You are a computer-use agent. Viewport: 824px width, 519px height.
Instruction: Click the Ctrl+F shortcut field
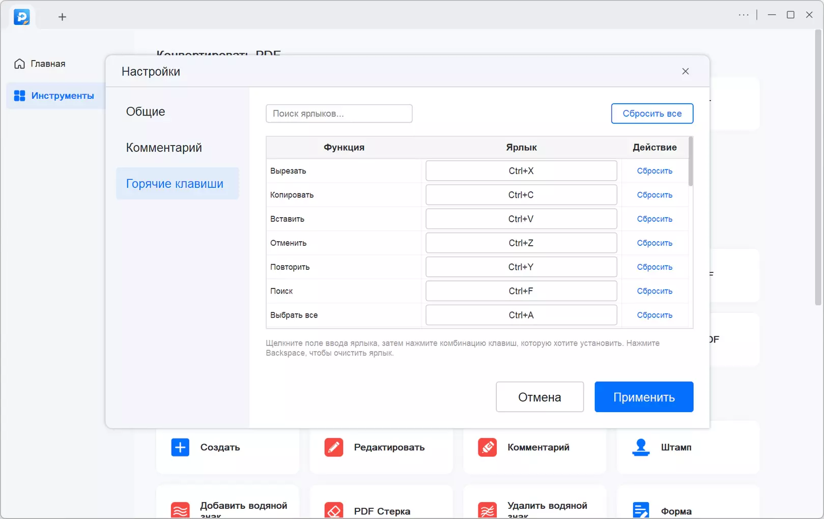(x=521, y=291)
